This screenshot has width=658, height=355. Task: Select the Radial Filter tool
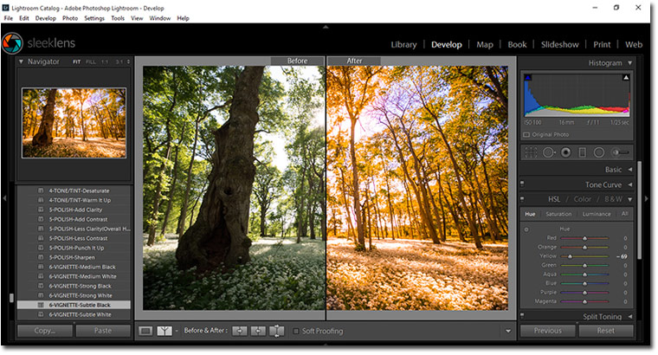[x=599, y=152]
